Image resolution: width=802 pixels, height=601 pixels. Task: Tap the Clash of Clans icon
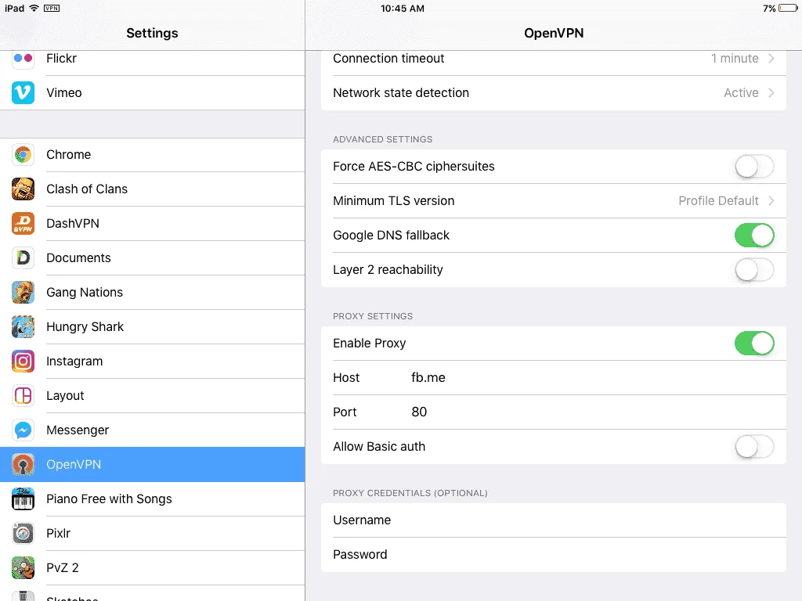23,189
